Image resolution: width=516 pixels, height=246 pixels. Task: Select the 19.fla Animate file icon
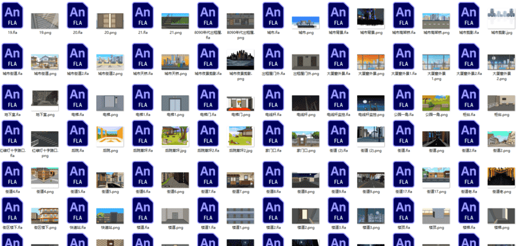[12, 14]
